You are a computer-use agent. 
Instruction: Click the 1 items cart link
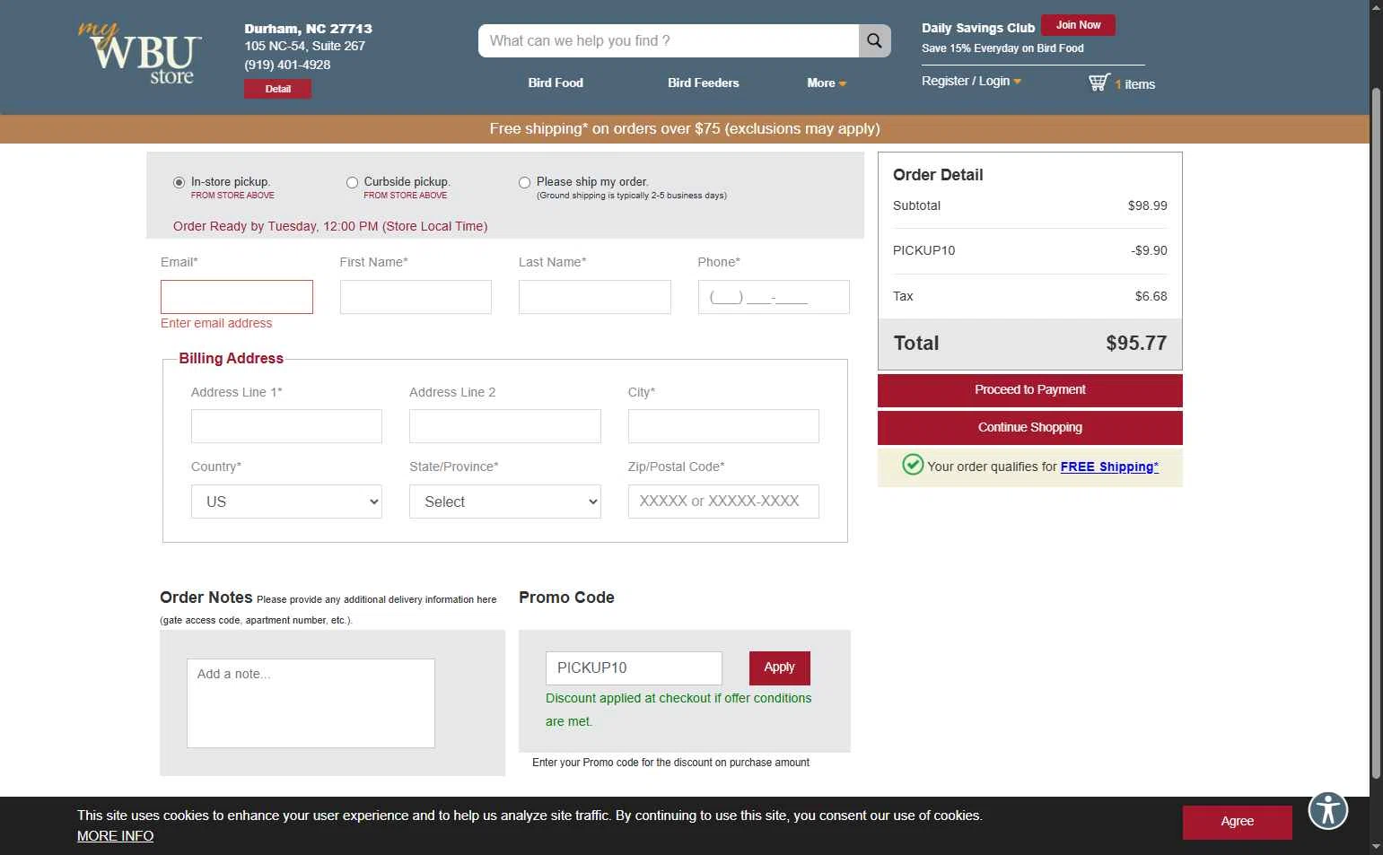click(1134, 84)
